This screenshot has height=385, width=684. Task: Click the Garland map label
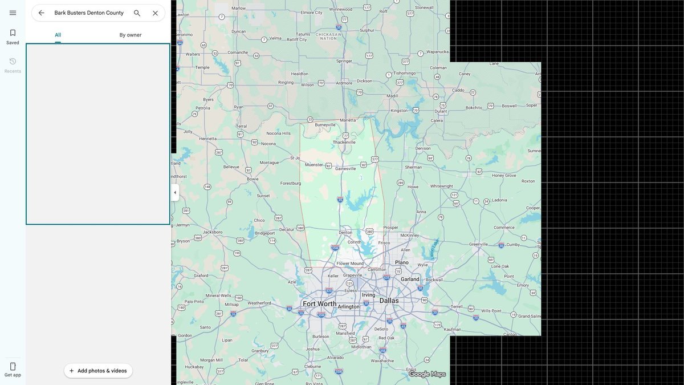(x=410, y=279)
